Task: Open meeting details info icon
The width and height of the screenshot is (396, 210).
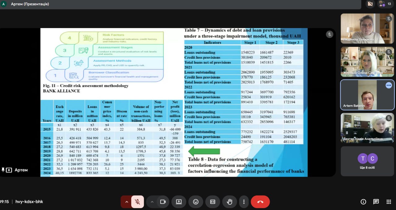Action: pos(363,202)
